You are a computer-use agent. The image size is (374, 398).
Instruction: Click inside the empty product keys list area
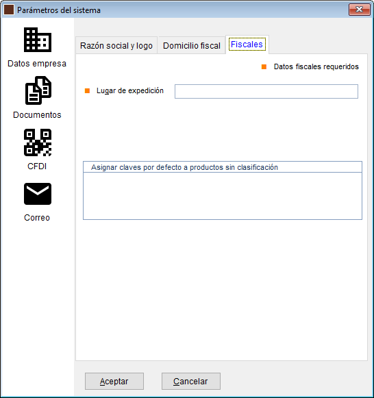tap(222, 196)
